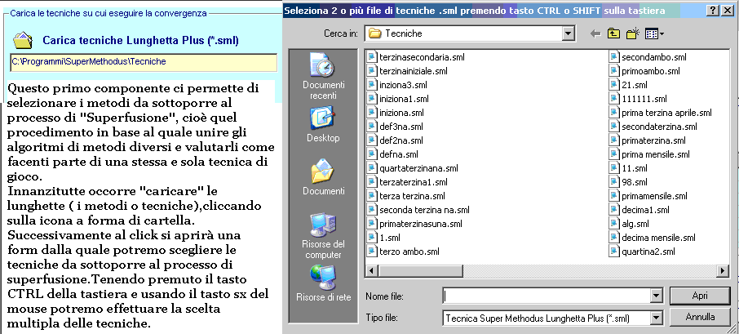Go back to the previous folder
This screenshot has height=334, width=739.
pos(595,33)
